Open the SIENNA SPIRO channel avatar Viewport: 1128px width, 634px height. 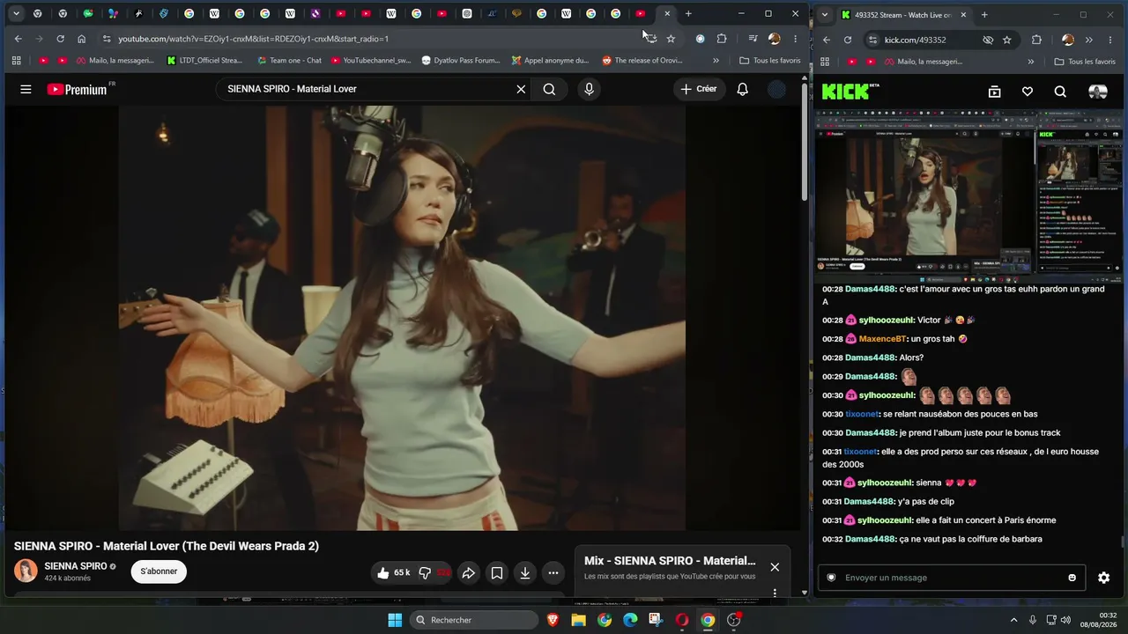coord(26,571)
